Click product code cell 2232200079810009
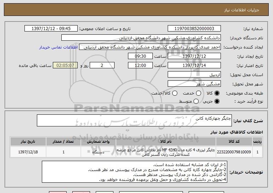273x193 pixels. click(234, 152)
